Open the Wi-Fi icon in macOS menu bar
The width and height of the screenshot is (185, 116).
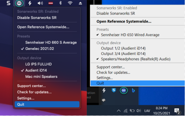pos(70,3)
